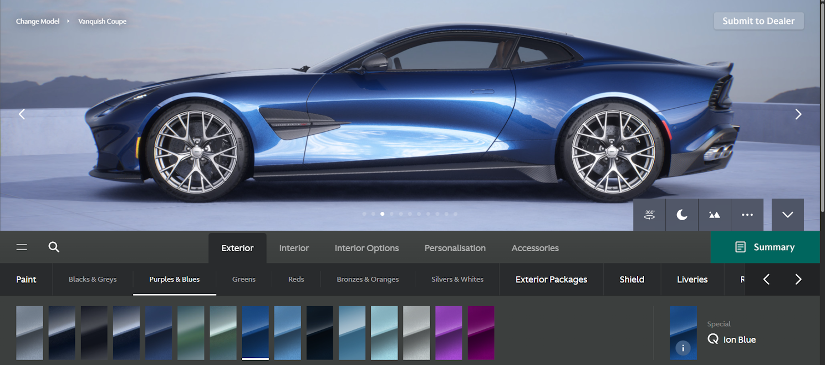
Task: Pick the bright purple paint swatch
Action: (449, 333)
